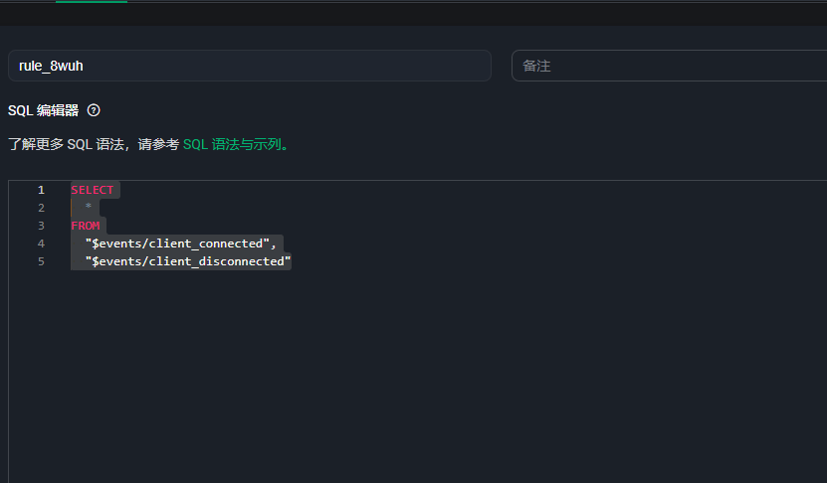Viewport: 827px width, 483px height.
Task: Place cursor on the asterisk wildcard
Action: click(x=89, y=208)
